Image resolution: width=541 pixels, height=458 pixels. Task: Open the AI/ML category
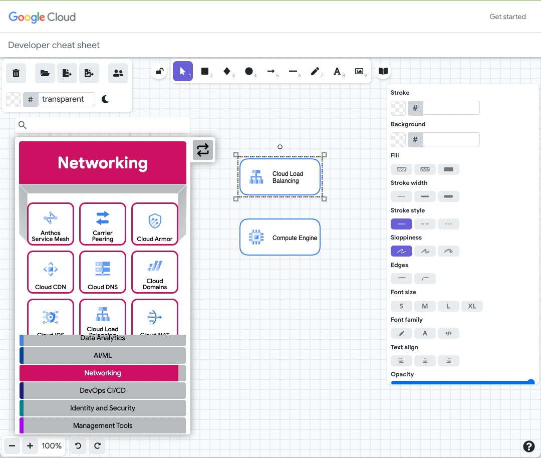(x=103, y=355)
